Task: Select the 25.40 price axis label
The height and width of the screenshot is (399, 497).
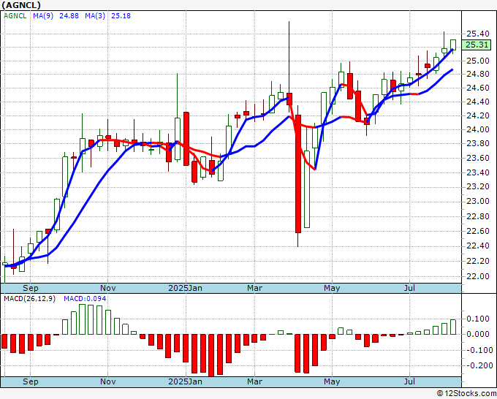Action: 478,34
